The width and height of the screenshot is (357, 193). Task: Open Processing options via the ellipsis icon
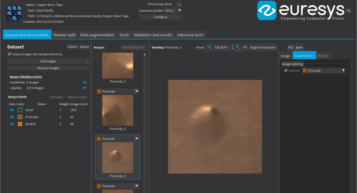(x=179, y=4)
